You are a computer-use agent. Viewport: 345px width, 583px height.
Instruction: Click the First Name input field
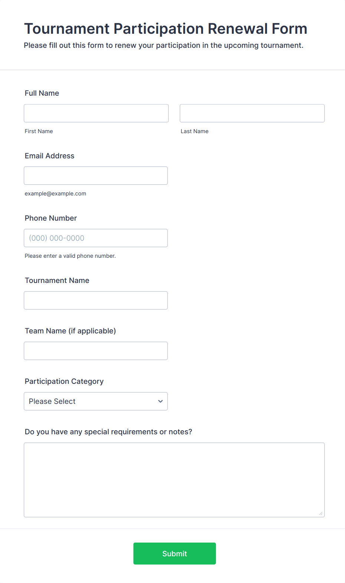coord(96,113)
